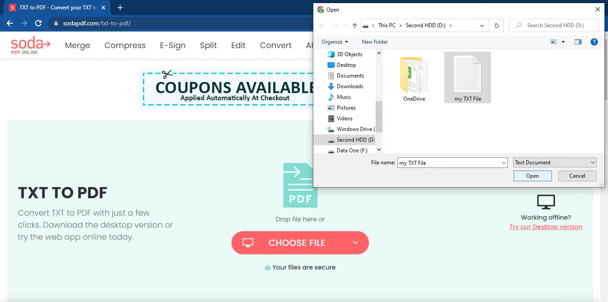This screenshot has width=608, height=302.
Task: Select the Edit feature
Action: coord(238,45)
